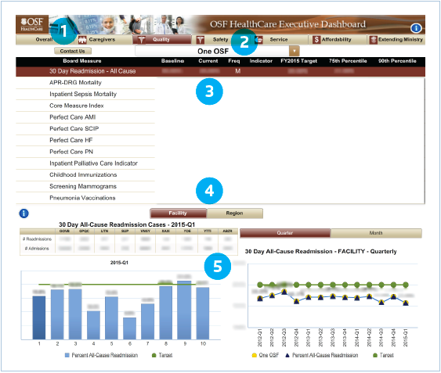The image size is (441, 373).
Task: Select the Facility view toggle
Action: (x=178, y=213)
